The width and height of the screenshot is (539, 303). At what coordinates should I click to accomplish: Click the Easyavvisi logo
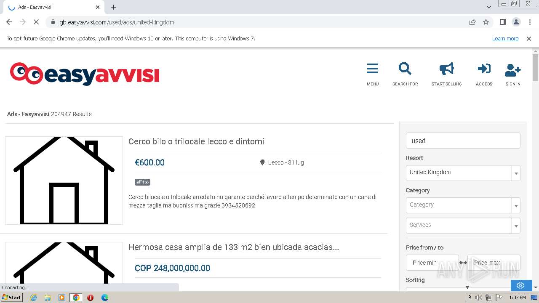click(85, 74)
